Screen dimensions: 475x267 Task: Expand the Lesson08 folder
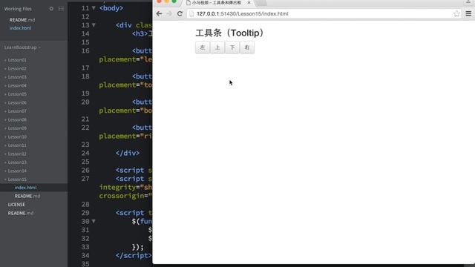(16, 119)
